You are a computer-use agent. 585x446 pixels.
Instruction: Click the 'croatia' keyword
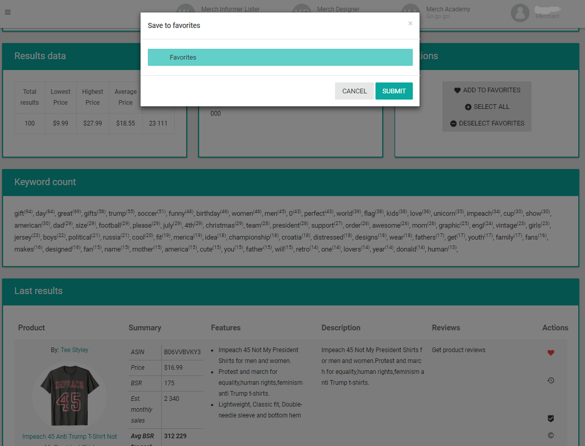pyautogui.click(x=291, y=238)
